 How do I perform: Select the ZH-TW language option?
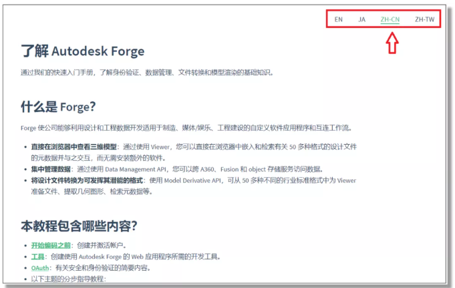click(424, 19)
